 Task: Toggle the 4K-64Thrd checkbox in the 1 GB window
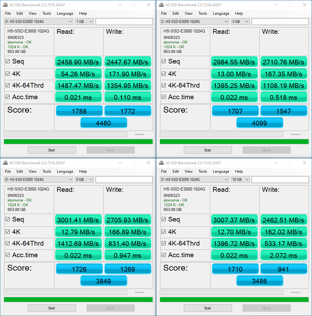[x=8, y=85]
